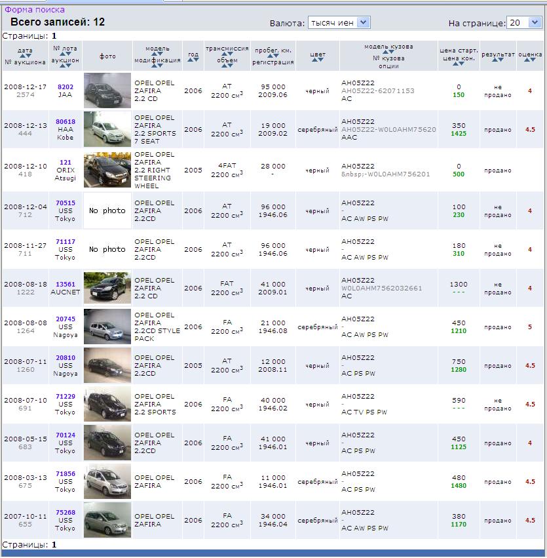Open the Валюта currency dropdown
The height and width of the screenshot is (558, 547).
point(339,22)
